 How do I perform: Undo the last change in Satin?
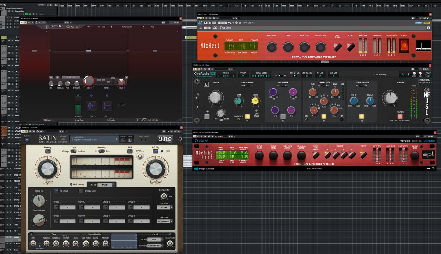tap(140, 140)
